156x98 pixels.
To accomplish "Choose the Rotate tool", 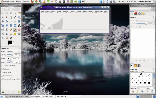I will pyautogui.click(x=19, y=21).
